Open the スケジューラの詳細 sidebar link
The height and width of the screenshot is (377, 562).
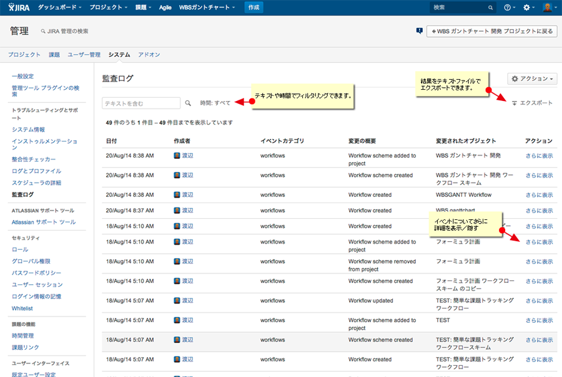(36, 183)
